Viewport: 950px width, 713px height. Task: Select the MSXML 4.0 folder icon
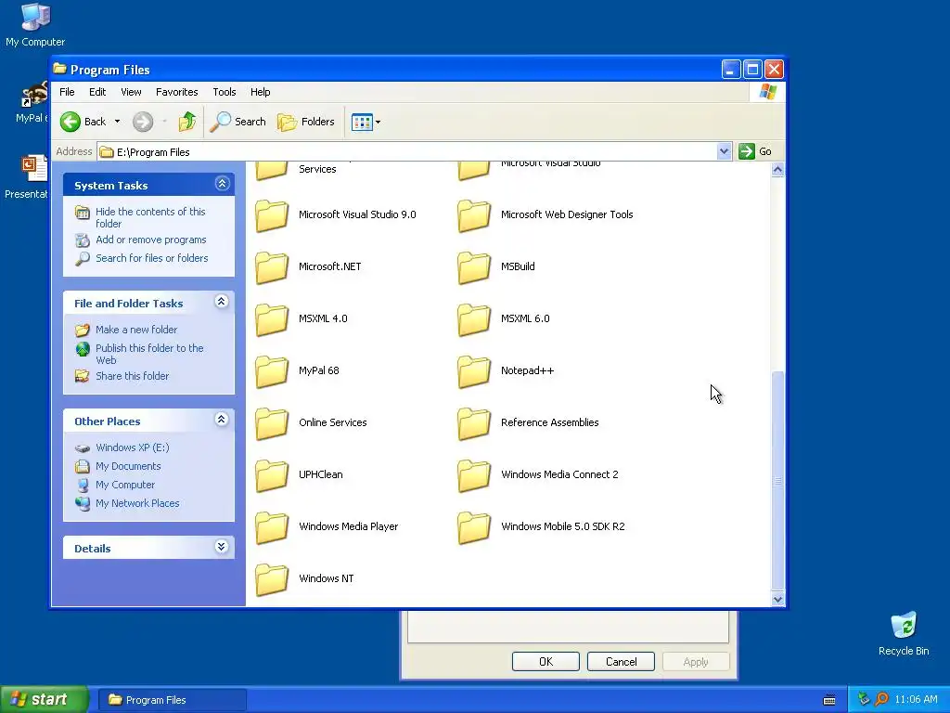(x=272, y=320)
